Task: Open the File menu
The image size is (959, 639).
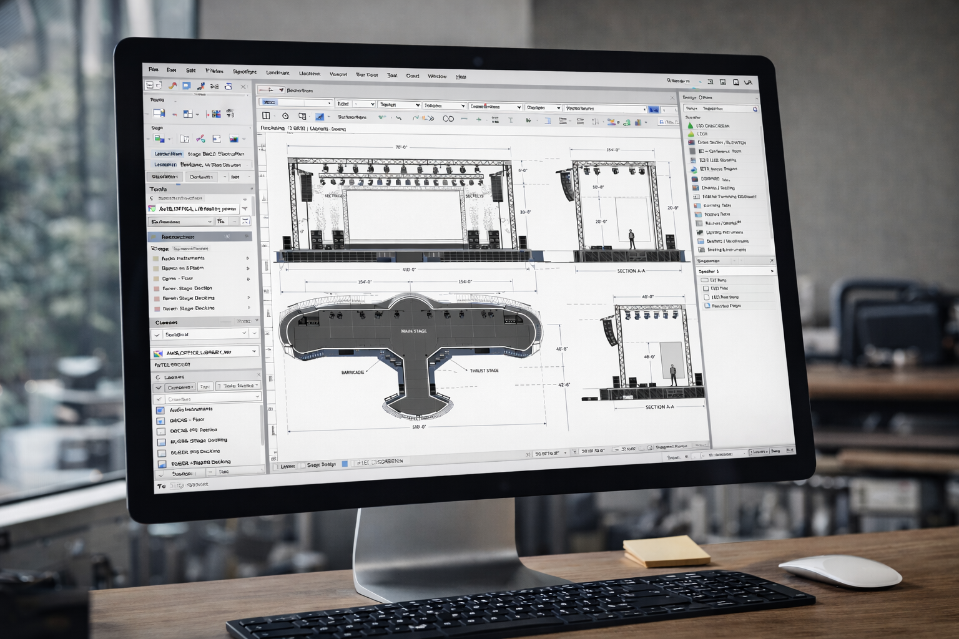Action: coord(153,70)
